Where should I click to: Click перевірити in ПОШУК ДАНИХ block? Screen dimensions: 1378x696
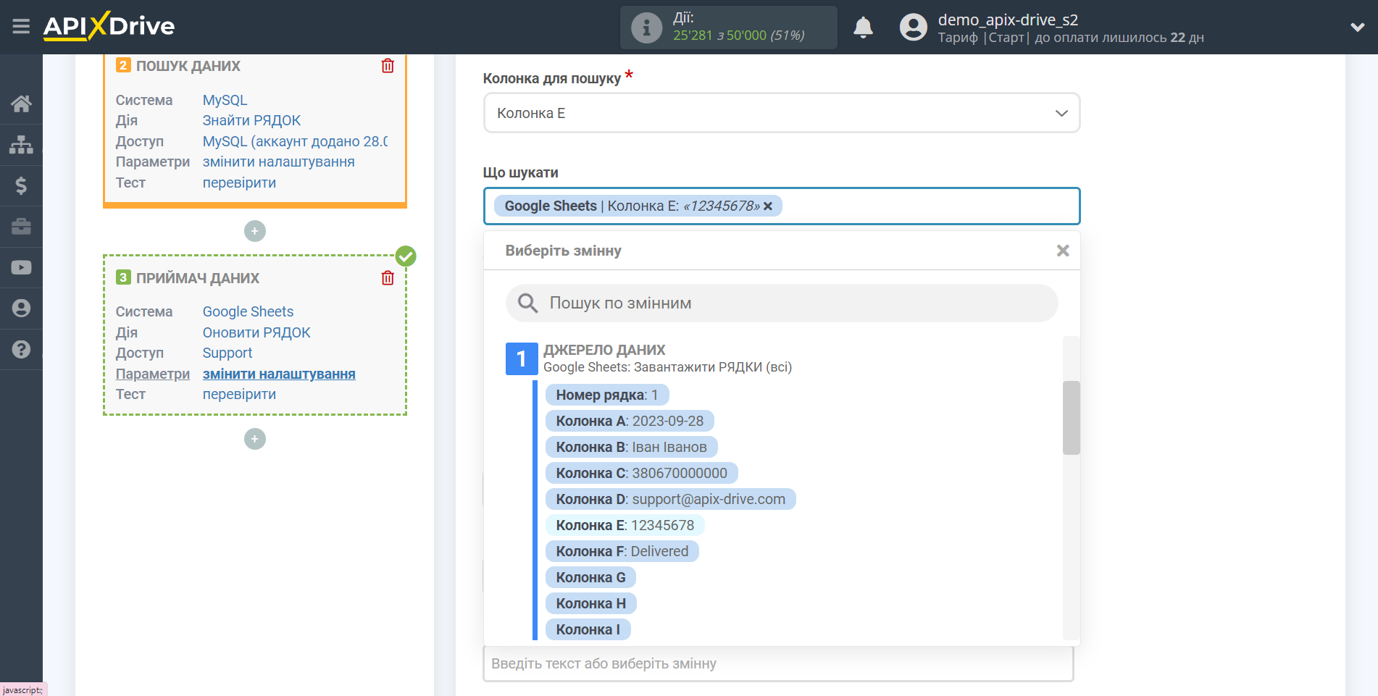(x=239, y=183)
